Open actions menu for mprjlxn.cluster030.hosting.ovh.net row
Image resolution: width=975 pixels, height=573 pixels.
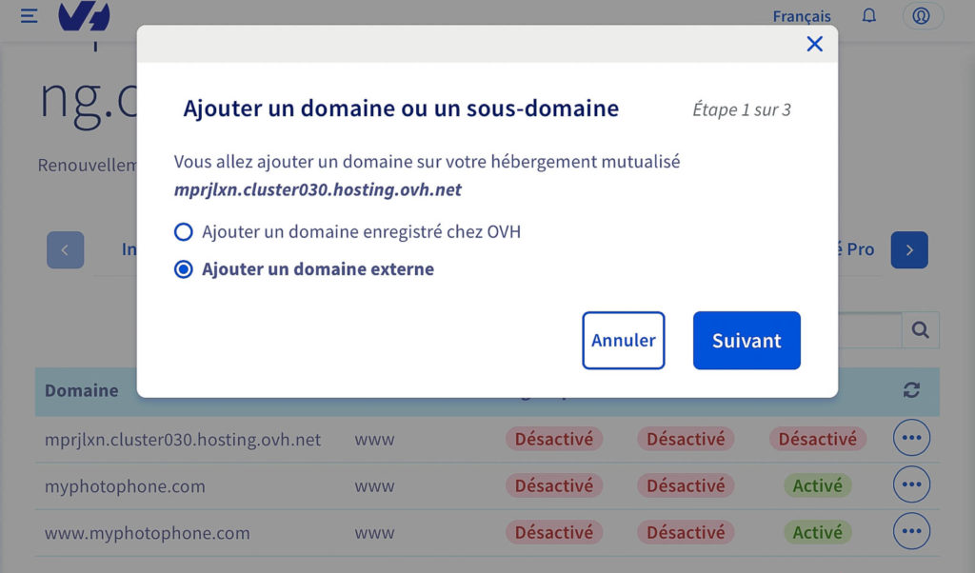coord(911,438)
